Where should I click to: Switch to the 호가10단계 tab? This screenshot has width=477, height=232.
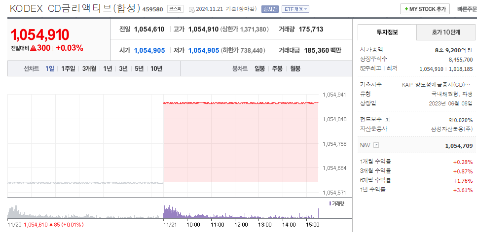click(x=446, y=32)
